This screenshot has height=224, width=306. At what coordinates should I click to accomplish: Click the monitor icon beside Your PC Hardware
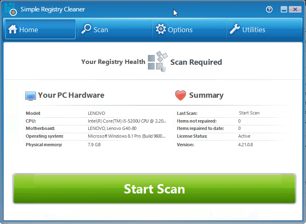pyautogui.click(x=31, y=96)
